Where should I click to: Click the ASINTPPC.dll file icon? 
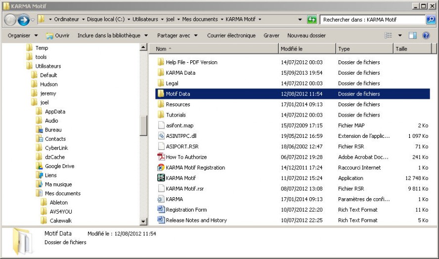point(161,136)
